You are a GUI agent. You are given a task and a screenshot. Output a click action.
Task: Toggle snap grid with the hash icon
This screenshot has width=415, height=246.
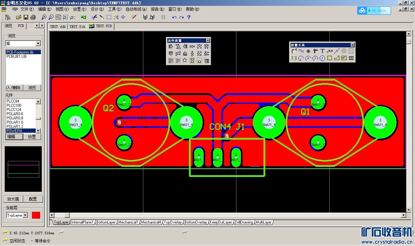click(163, 17)
